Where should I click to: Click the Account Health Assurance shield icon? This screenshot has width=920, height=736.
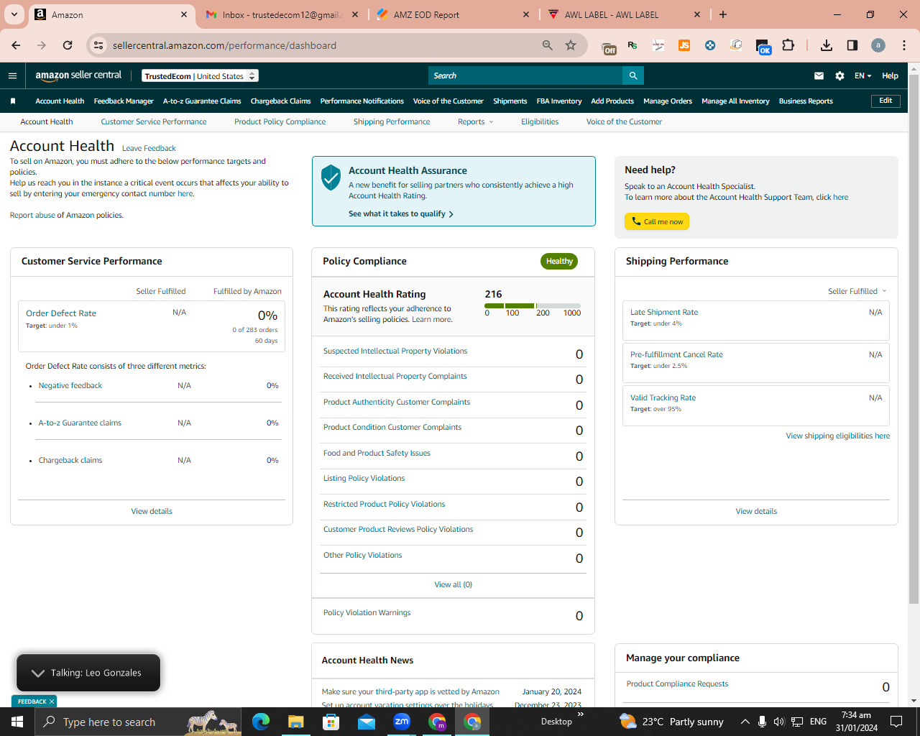[331, 177]
